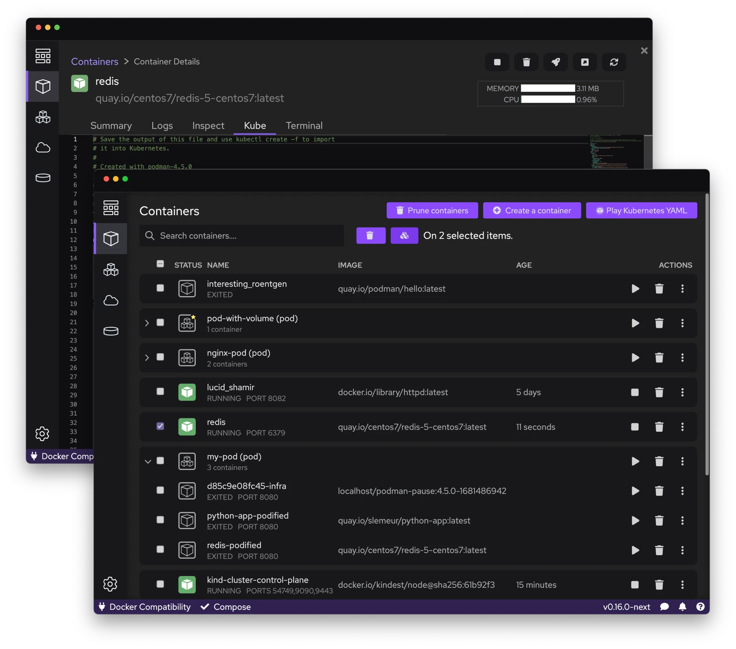Open notifications bell in the status bar

683,607
